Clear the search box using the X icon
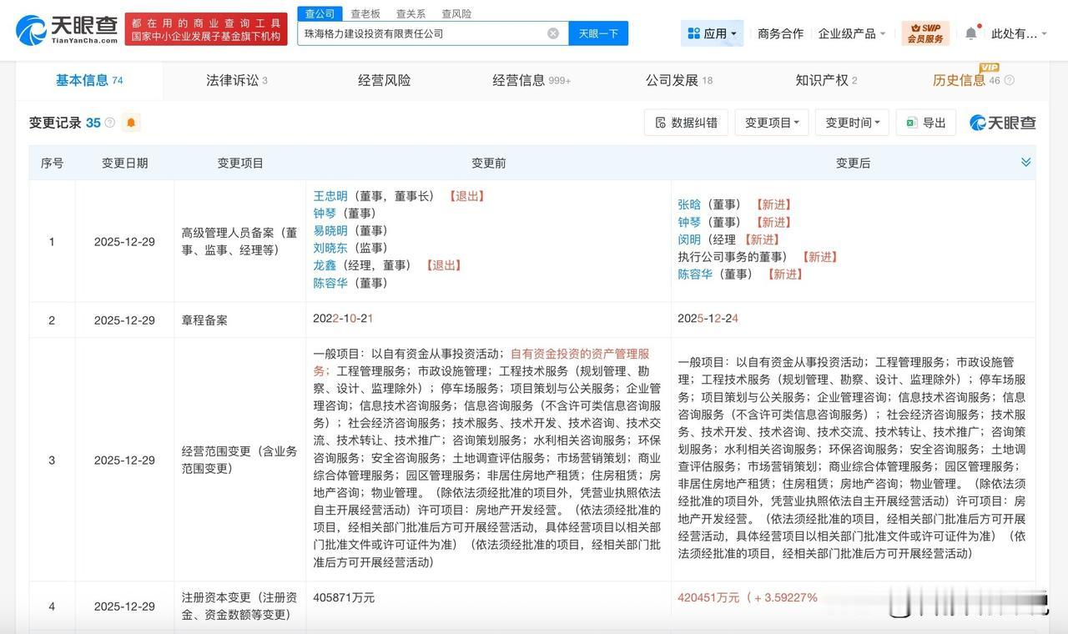The width and height of the screenshot is (1068, 634). tap(552, 33)
